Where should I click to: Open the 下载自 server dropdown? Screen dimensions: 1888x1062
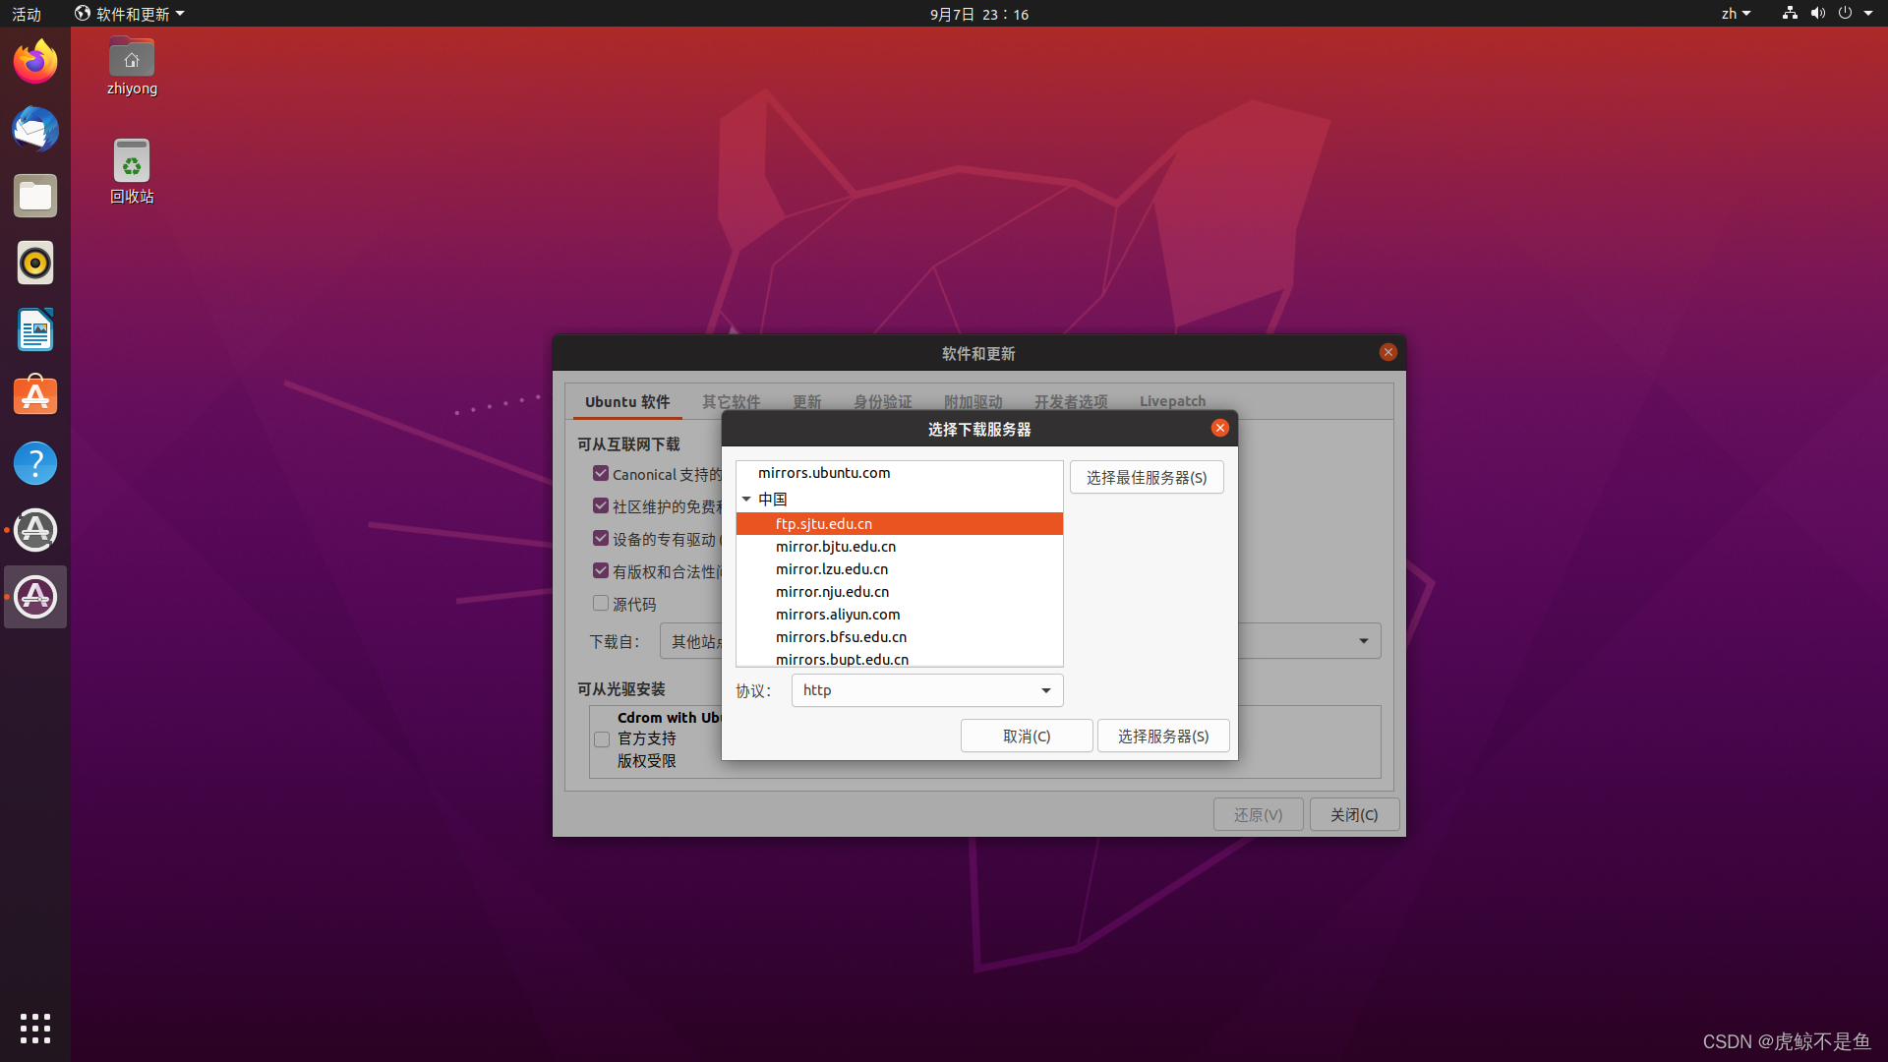pyautogui.click(x=1363, y=640)
